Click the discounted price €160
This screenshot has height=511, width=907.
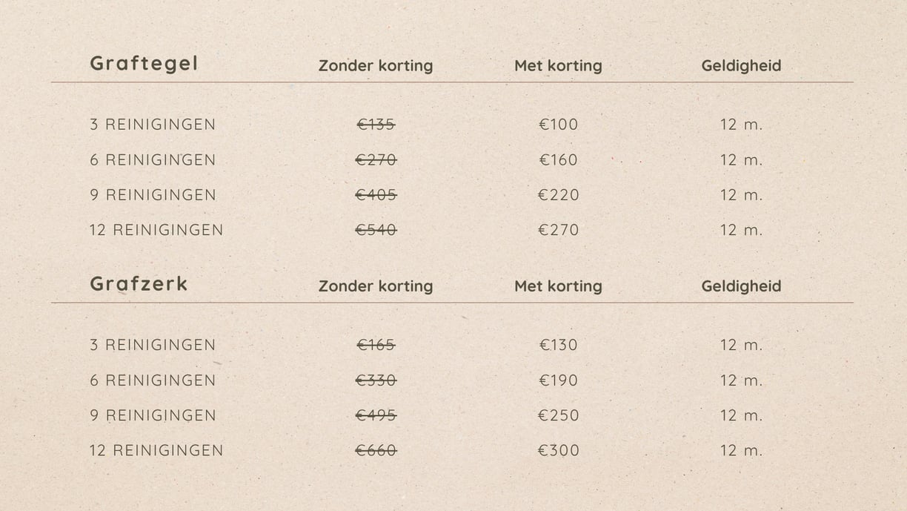coord(558,160)
